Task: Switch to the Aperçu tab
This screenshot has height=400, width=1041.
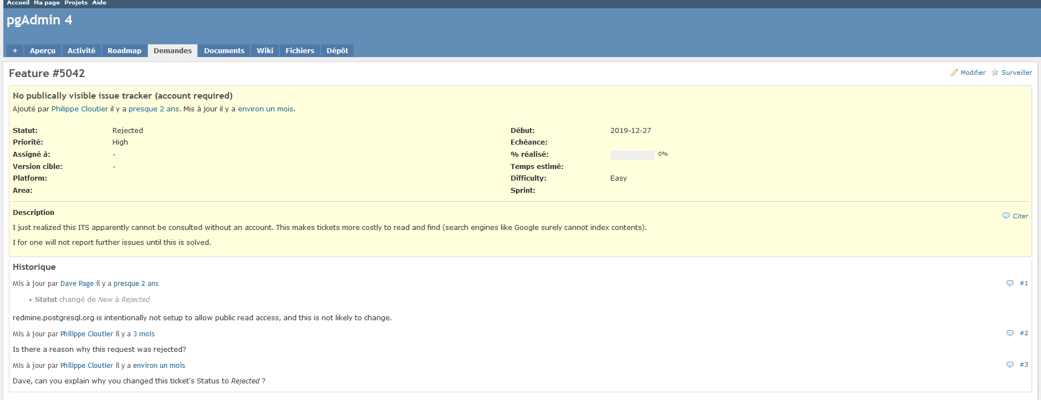Action: [x=43, y=50]
